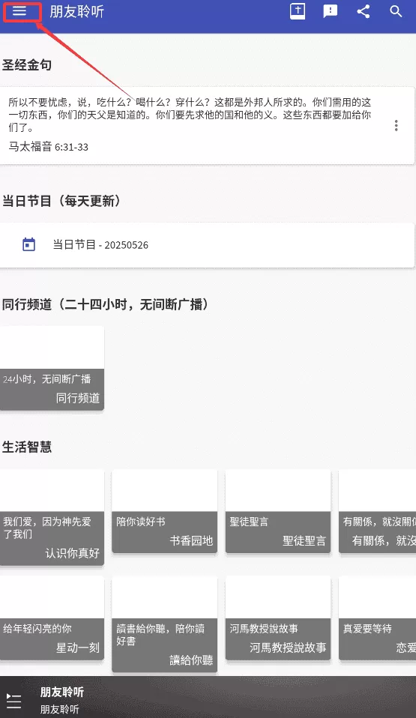
Task: Tap 当日节目（每天更新） heading
Action: (x=61, y=201)
